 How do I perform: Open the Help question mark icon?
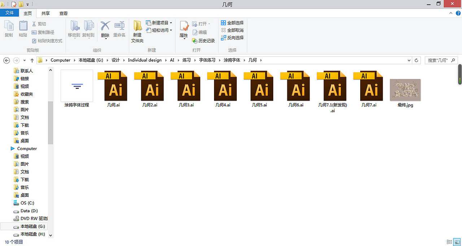tap(458, 13)
